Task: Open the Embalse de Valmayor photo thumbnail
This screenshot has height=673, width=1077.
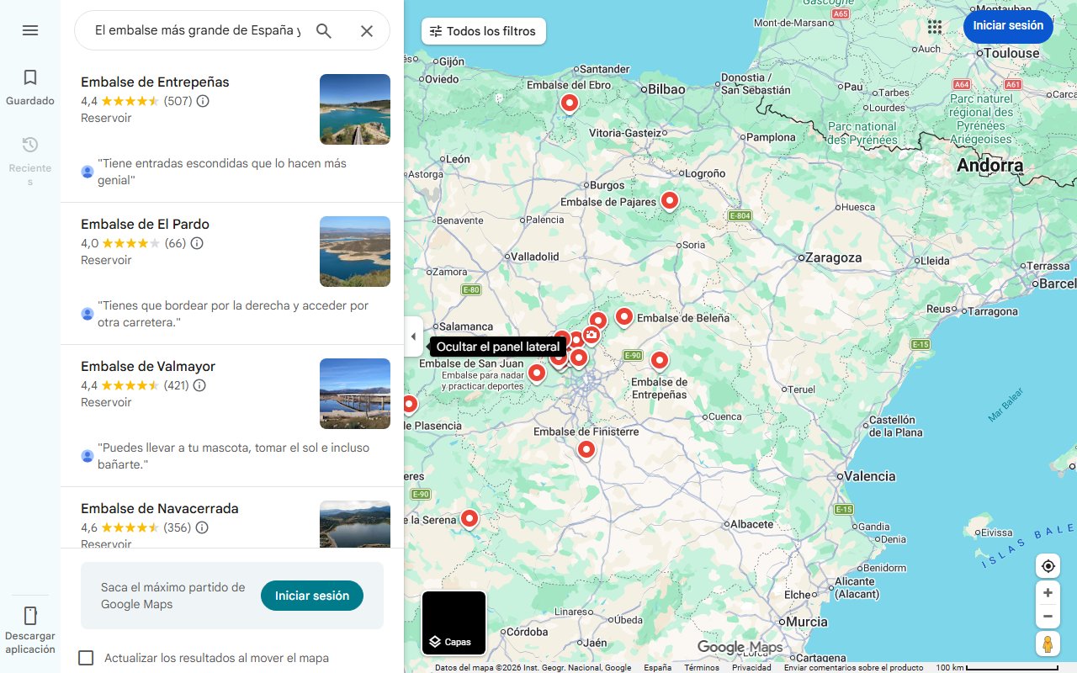Action: click(x=354, y=394)
